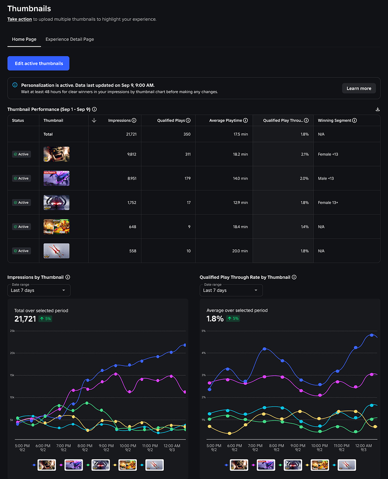Viewport: 388px width, 479px height.
Task: Switch to the Experience Detail Page tab
Action: 70,39
